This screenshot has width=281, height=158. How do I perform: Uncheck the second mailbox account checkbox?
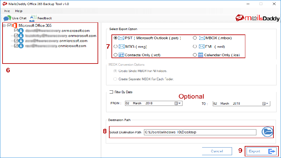pos(16,35)
